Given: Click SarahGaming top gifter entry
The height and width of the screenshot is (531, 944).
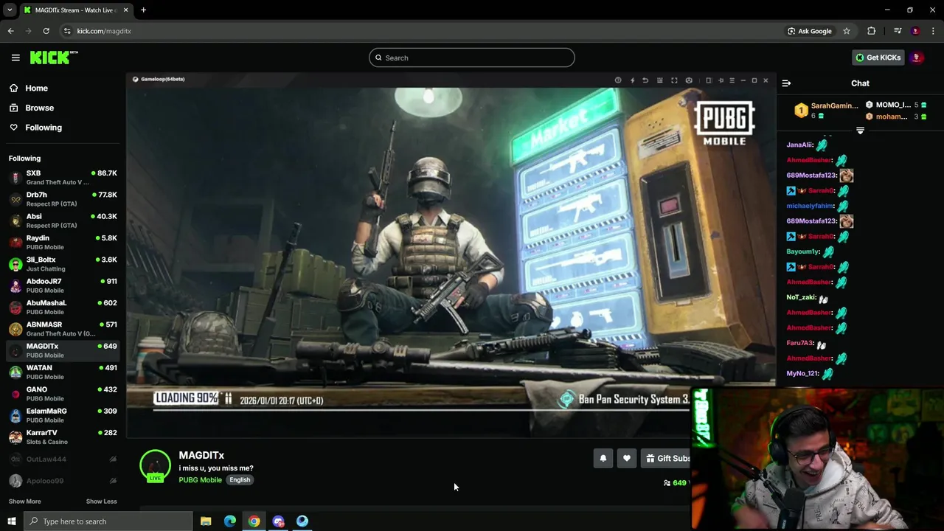Looking at the screenshot, I should 827,111.
